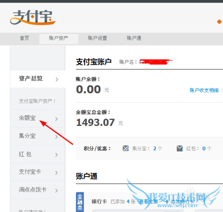This screenshot has width=223, height=212.
Task: Expand the chevron next to 红包
Action: 56,155
